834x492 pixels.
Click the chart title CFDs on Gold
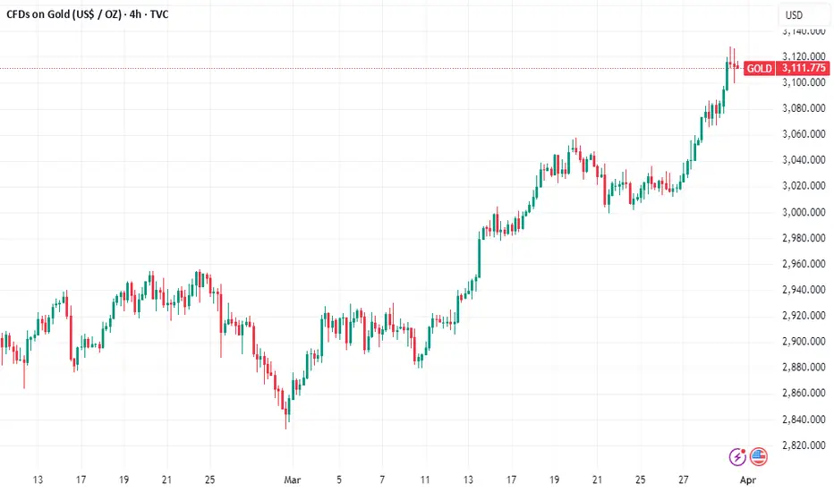pos(64,14)
